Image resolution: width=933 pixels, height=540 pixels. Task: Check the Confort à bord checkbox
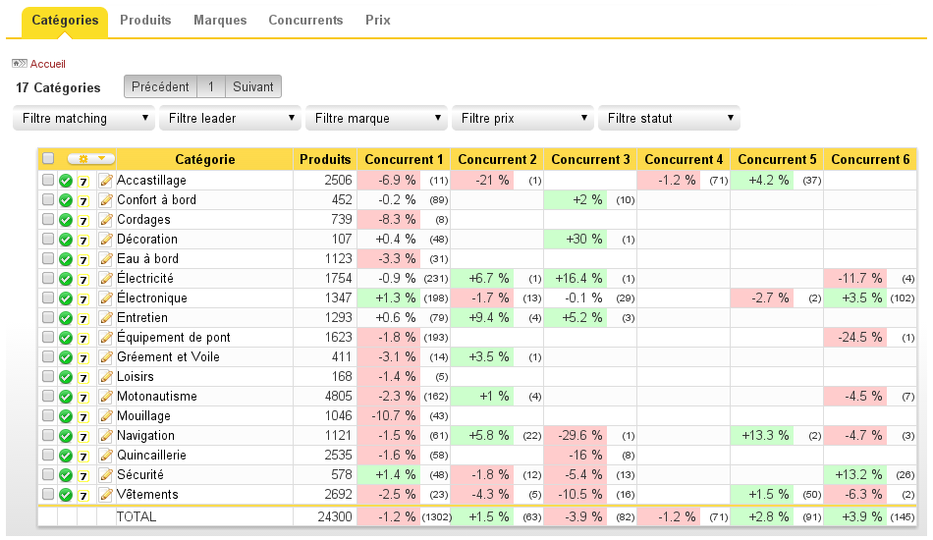coord(48,199)
